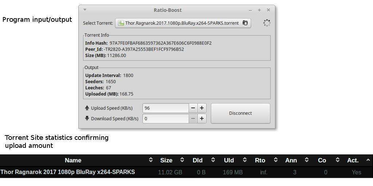Sort torrent table by Dld column
This screenshot has height=186, width=373.
point(197,160)
